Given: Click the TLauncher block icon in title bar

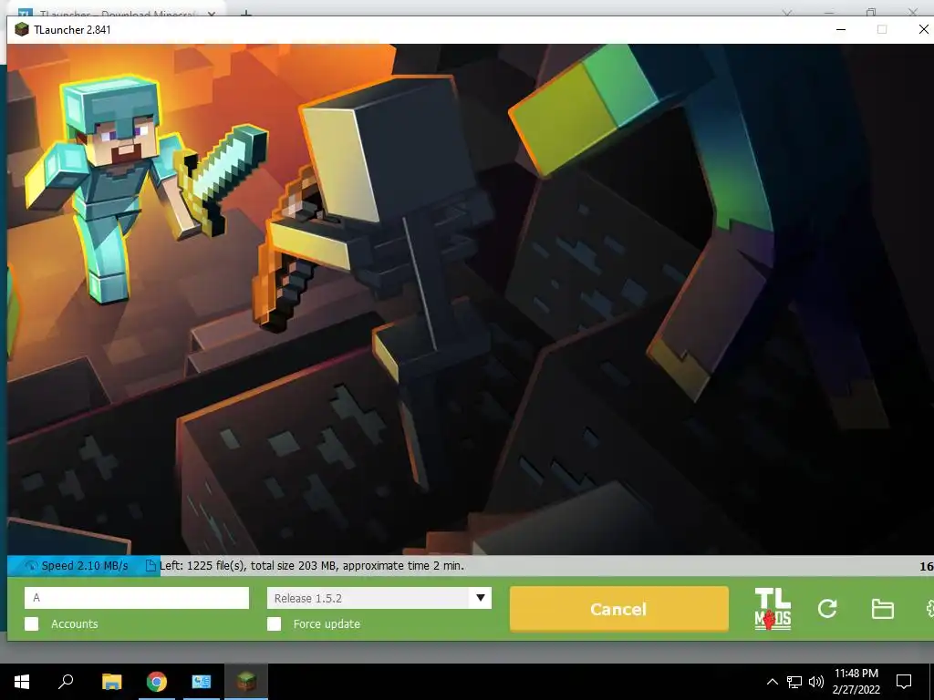Looking at the screenshot, I should pyautogui.click(x=22, y=29).
